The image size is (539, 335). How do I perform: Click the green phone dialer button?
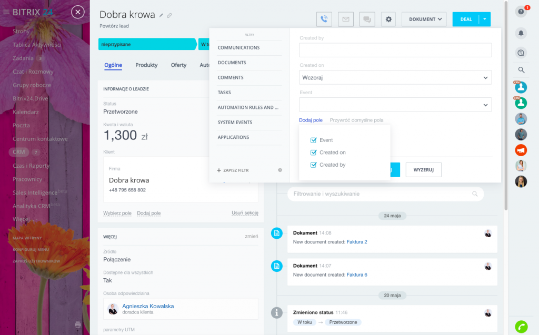(521, 326)
